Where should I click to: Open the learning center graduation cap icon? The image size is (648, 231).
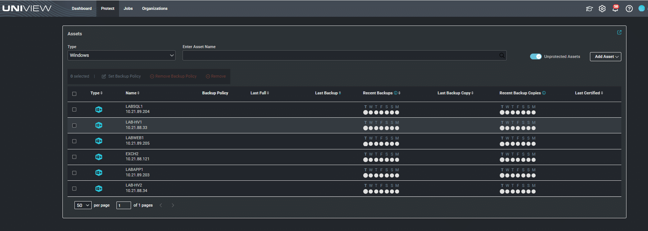(589, 9)
